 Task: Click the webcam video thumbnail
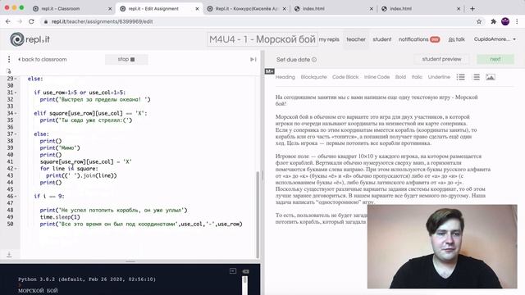(442, 247)
